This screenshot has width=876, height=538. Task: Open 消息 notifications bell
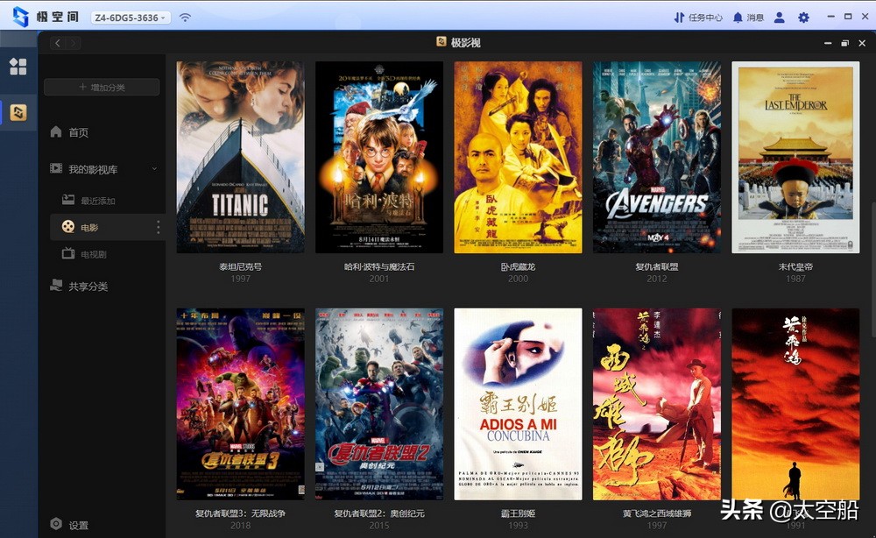coord(748,18)
